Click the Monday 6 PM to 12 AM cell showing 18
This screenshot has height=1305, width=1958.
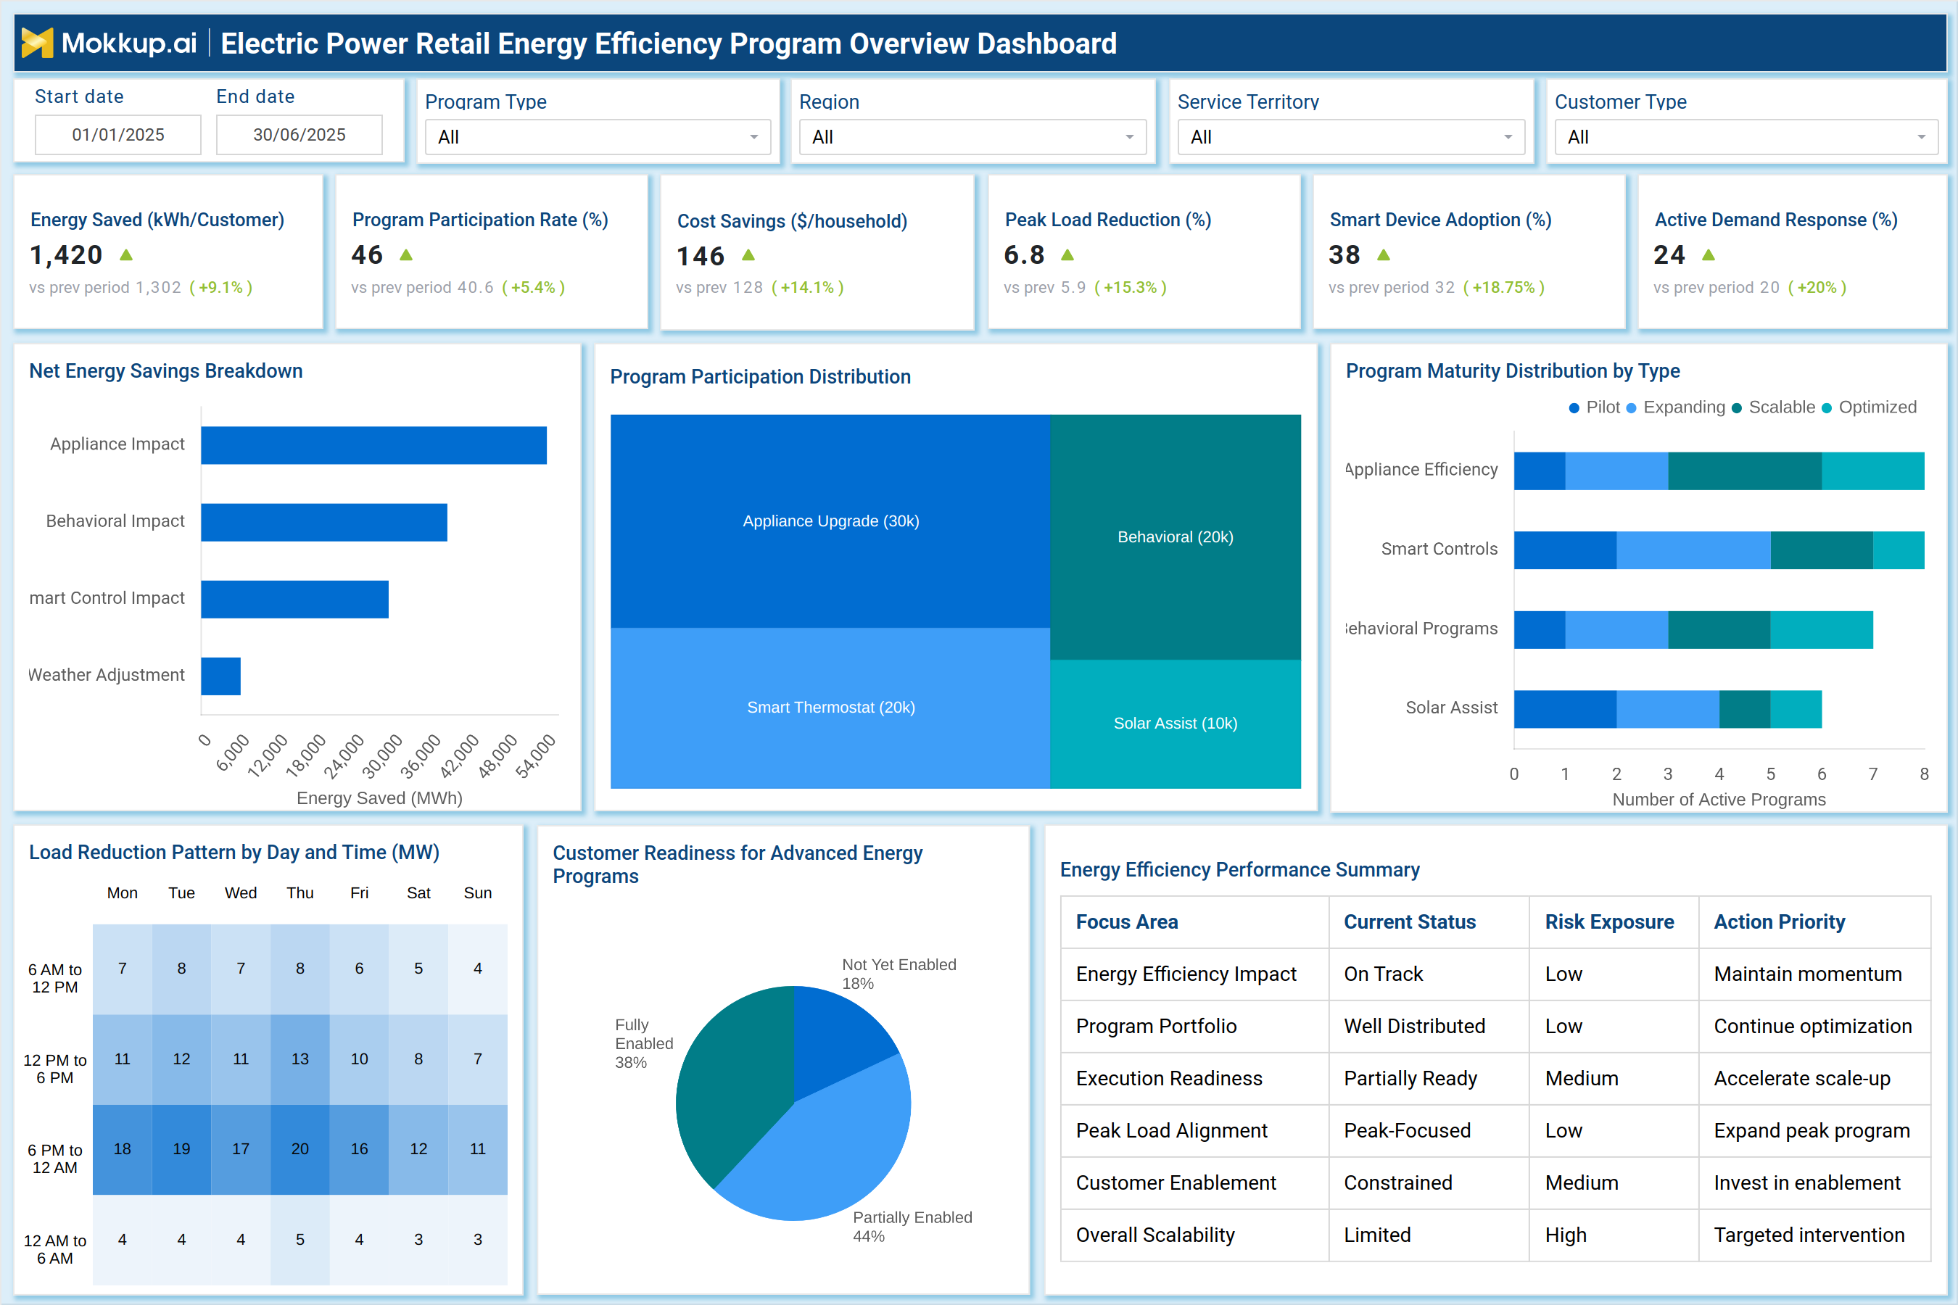[x=123, y=1149]
